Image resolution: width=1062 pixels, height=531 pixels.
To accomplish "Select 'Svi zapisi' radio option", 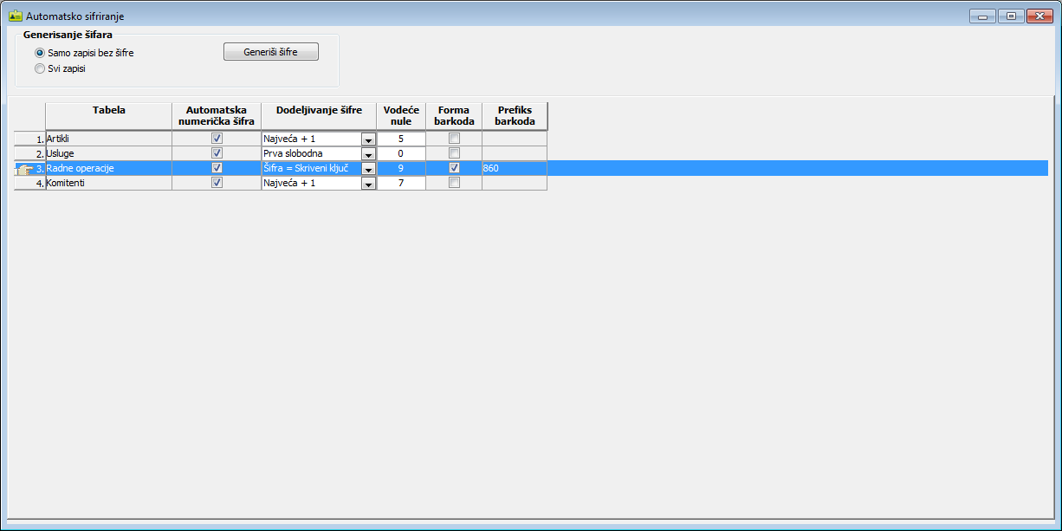I will point(39,68).
